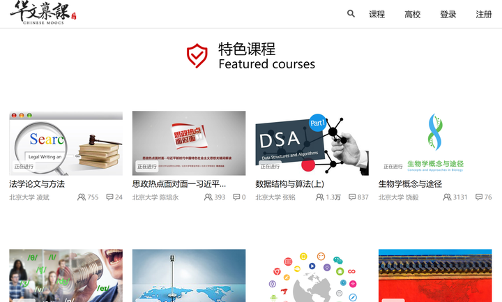Click the 登录 login link
502x302 pixels.
(x=448, y=15)
